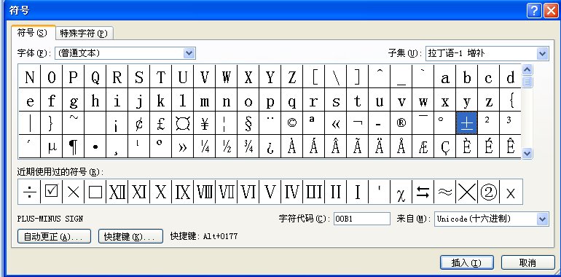
Task: Open the 字体 font dropdown
Action: click(189, 54)
